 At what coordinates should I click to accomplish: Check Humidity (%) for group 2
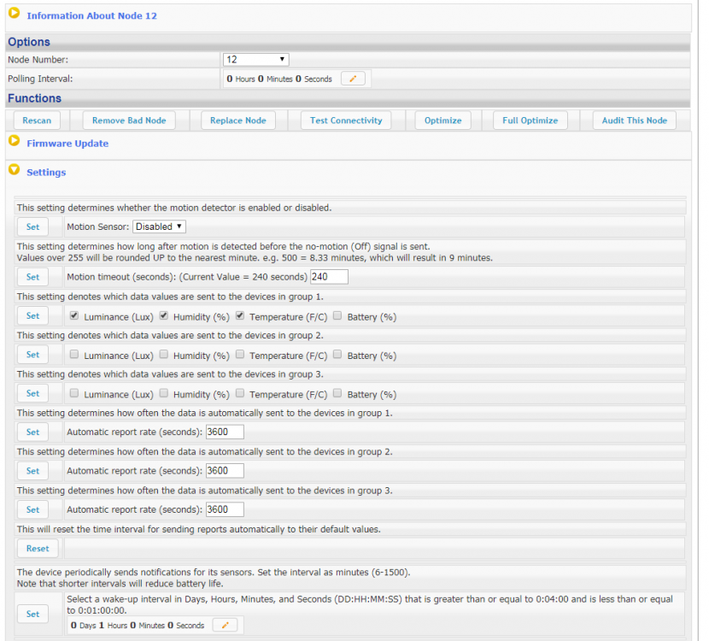click(164, 355)
